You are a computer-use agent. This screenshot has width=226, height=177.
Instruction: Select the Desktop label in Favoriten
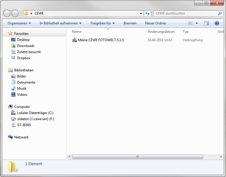(x=23, y=40)
